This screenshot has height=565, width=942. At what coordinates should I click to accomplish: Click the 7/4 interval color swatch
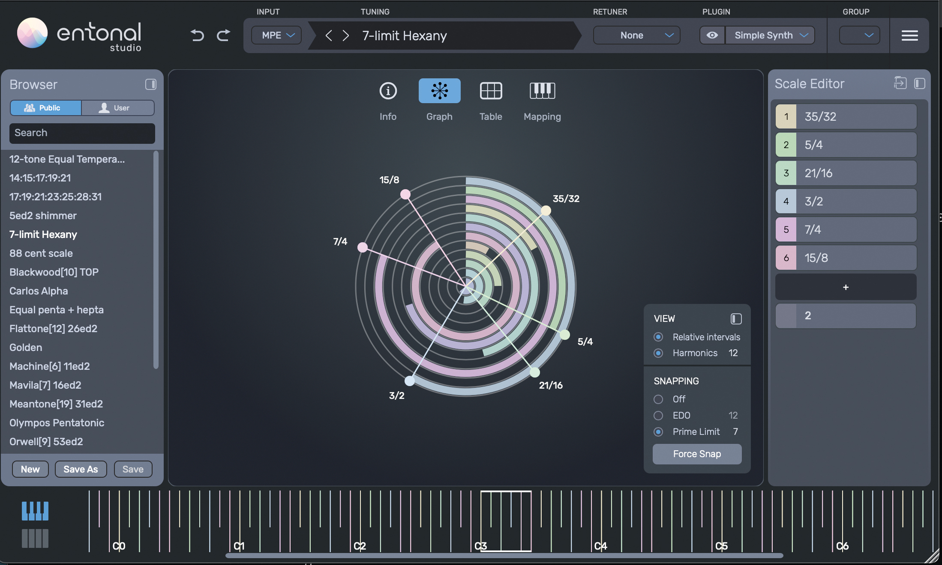(786, 229)
